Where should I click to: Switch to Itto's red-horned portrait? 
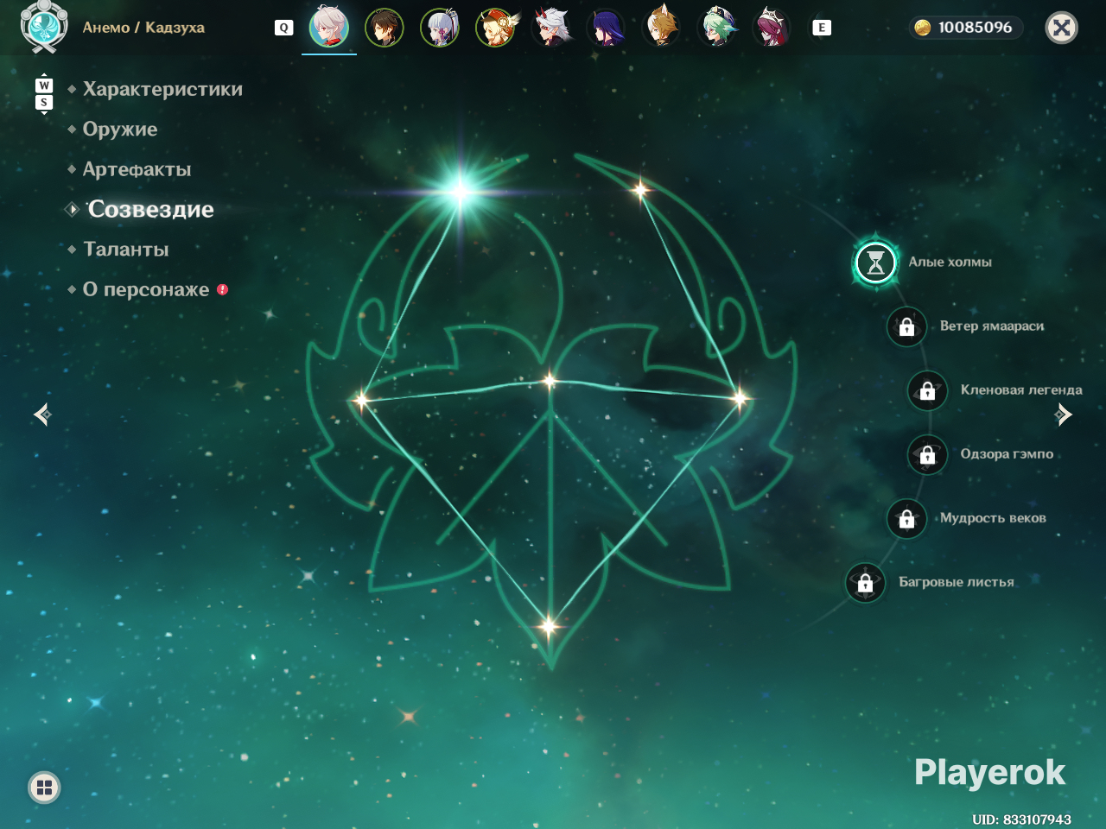[x=551, y=28]
